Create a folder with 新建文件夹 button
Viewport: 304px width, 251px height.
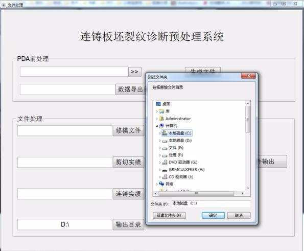[x=169, y=215]
